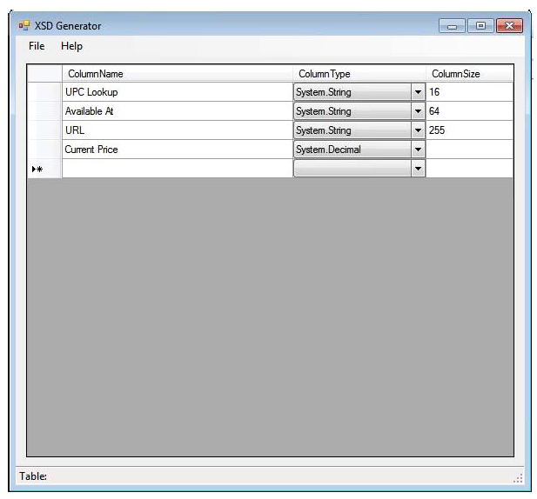Screen dimensions: 537x499
Task: Select row header of Current Price row
Action: [x=44, y=150]
